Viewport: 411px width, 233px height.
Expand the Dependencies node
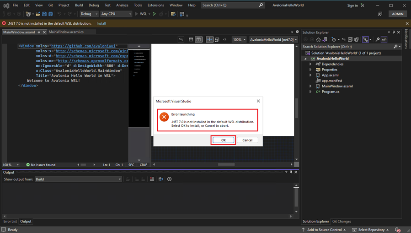click(310, 64)
